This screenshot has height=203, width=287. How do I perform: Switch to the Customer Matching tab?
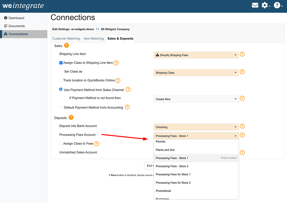point(66,38)
